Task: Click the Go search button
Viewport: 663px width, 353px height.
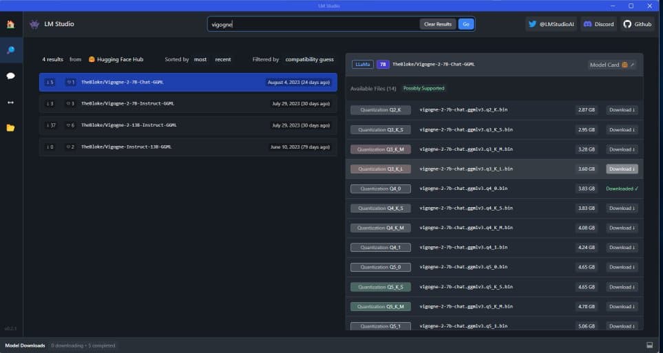Action: (466, 24)
